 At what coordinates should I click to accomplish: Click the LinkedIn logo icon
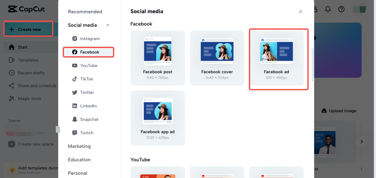point(75,106)
